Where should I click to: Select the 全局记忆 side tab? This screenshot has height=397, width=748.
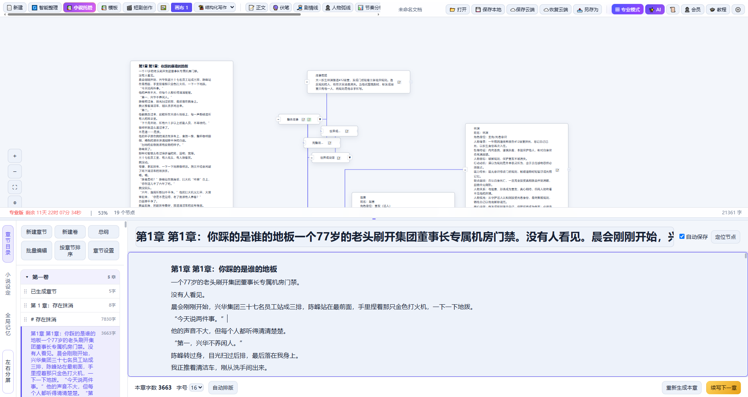click(x=8, y=324)
